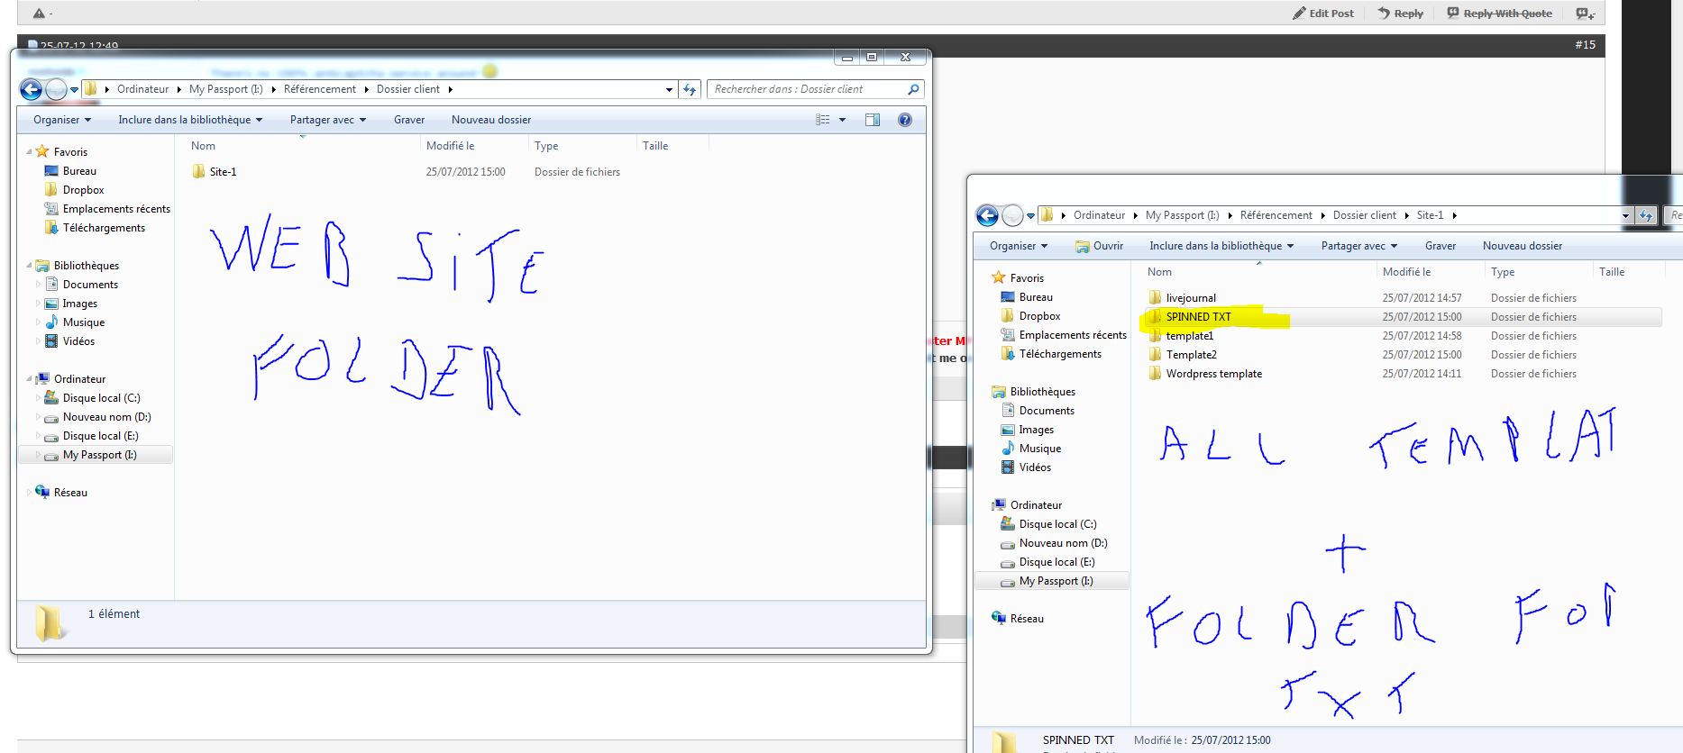
Task: Create Nouveau dossier in Dossier client window
Action: pos(491,120)
